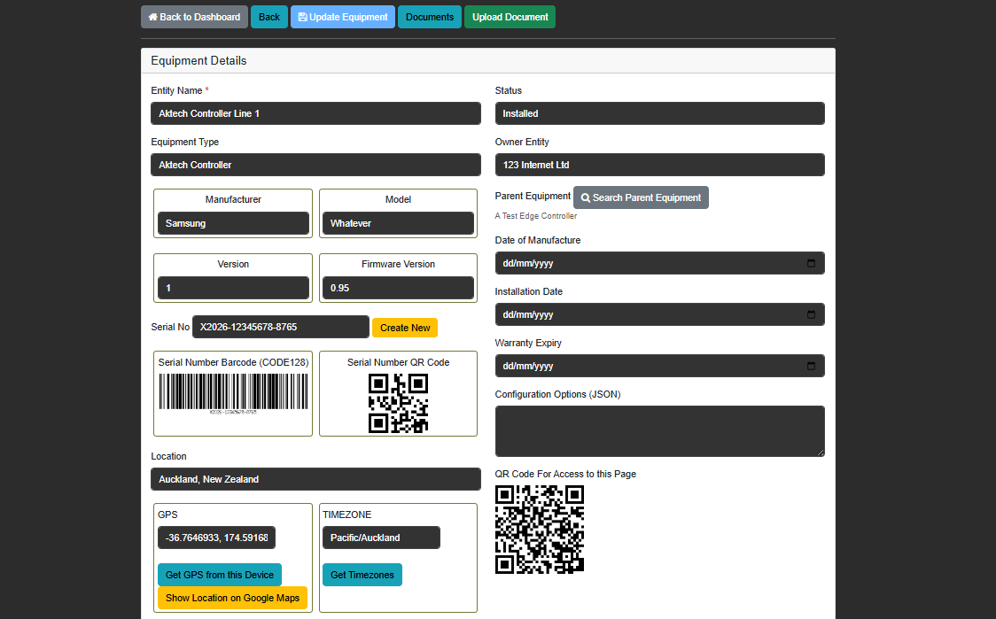The width and height of the screenshot is (996, 619).
Task: Click the magnifier icon in Search Parent Equipment
Action: (x=586, y=197)
